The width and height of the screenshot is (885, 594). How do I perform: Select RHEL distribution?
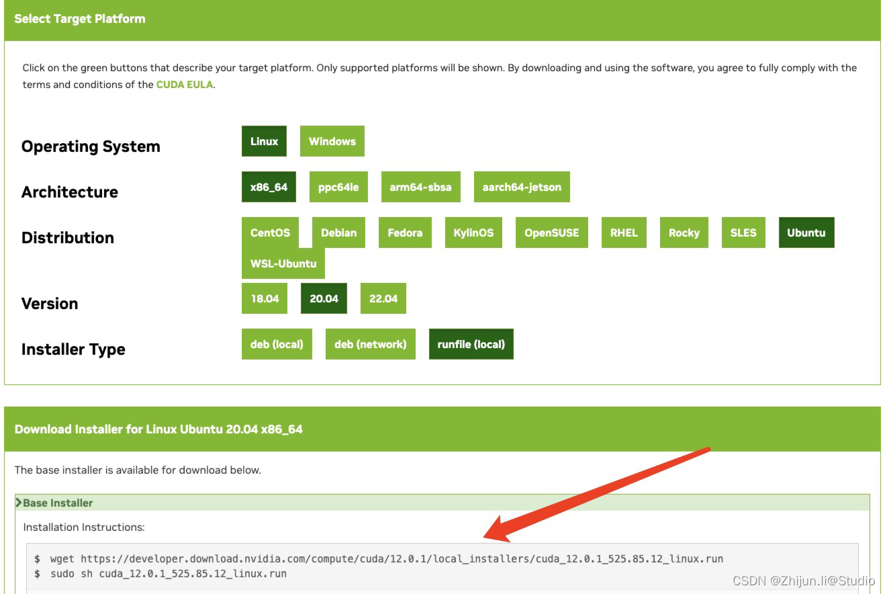coord(624,232)
